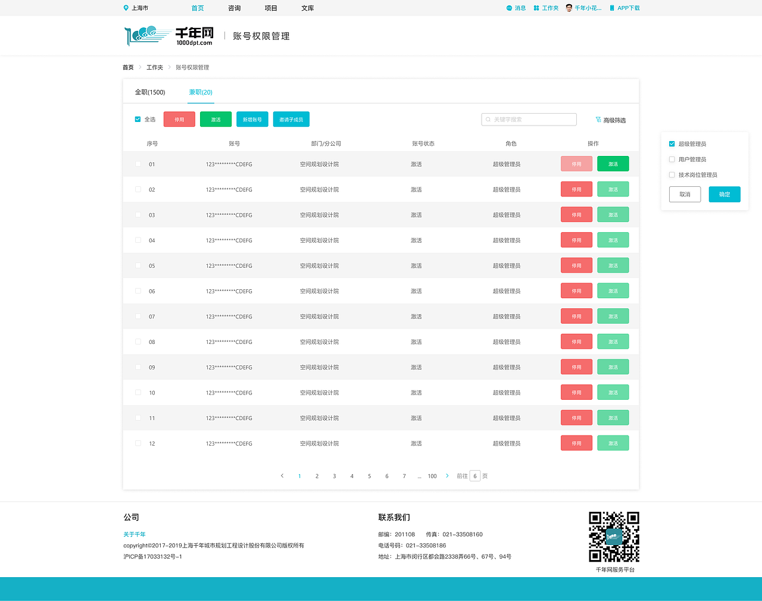Go to page 5 in pagination
This screenshot has width=762, height=601.
click(369, 476)
